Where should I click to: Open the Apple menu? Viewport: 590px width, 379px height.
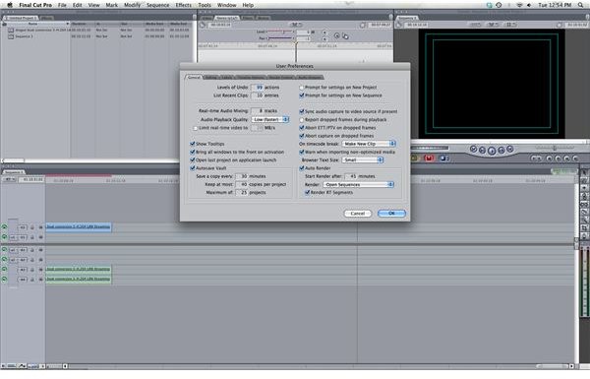10,5
